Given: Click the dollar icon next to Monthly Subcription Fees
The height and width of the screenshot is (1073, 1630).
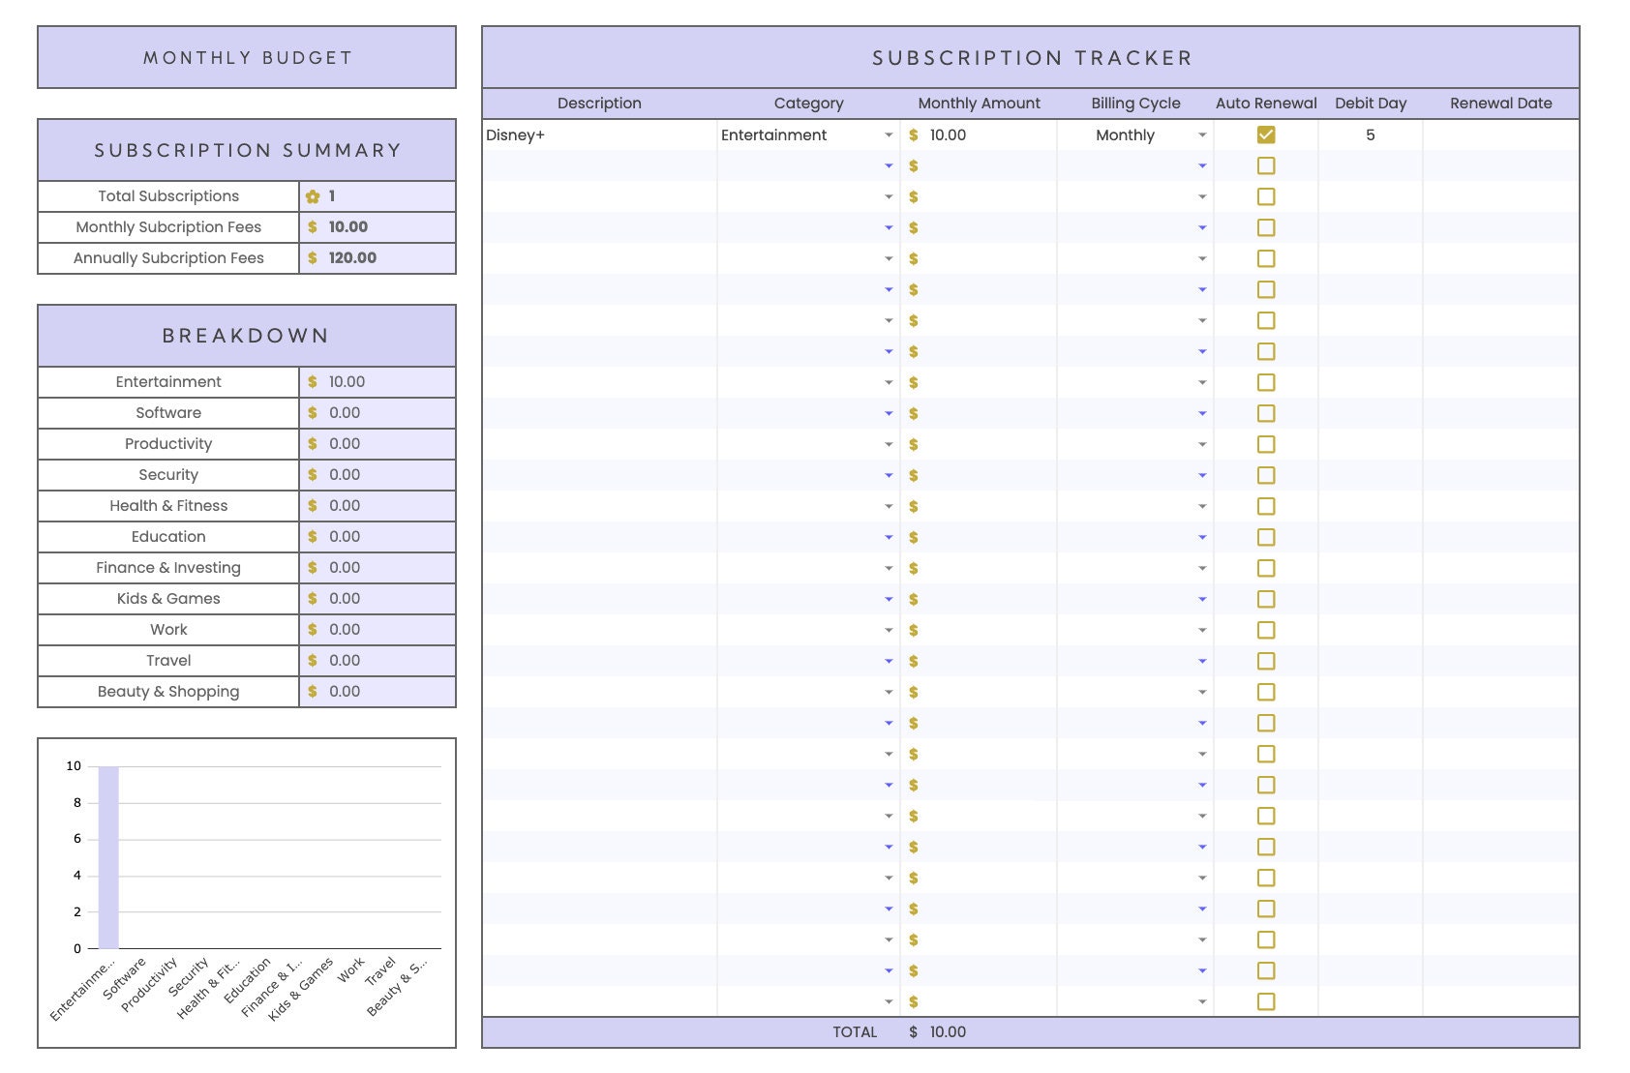Looking at the screenshot, I should 312,227.
